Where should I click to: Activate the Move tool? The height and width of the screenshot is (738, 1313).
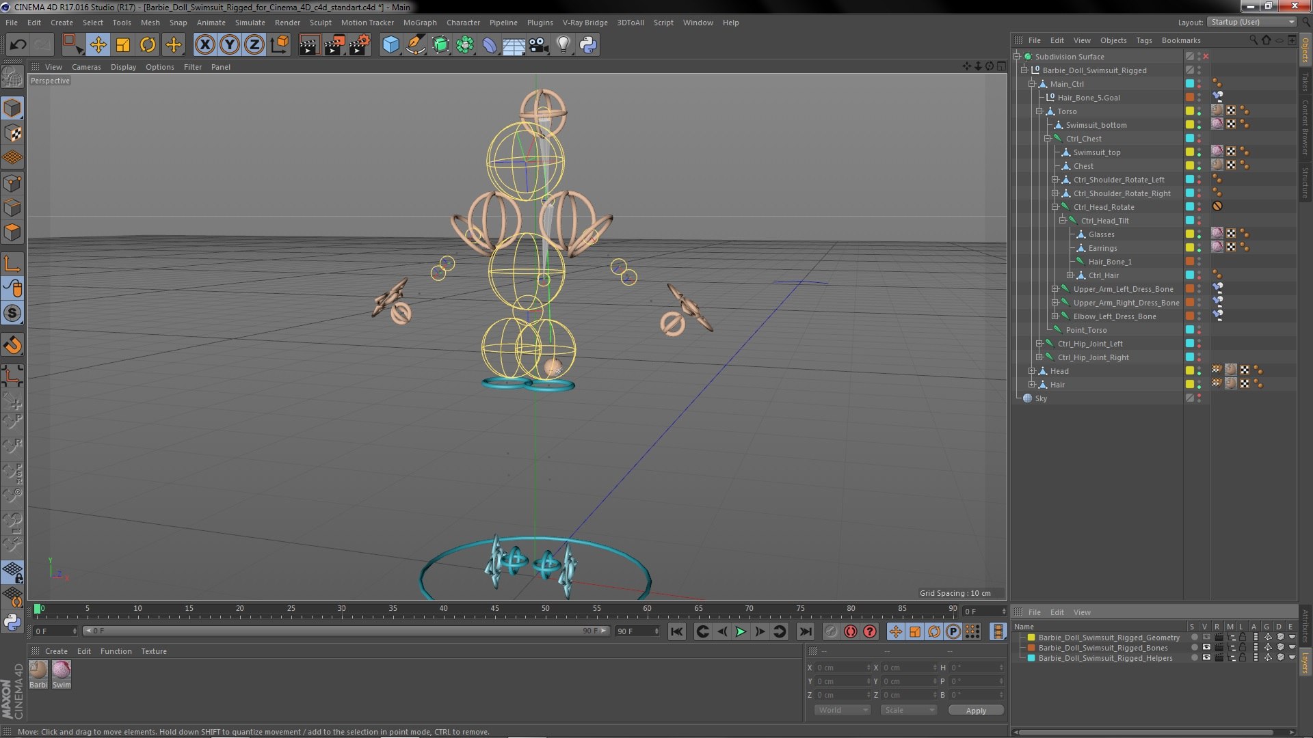tap(98, 45)
